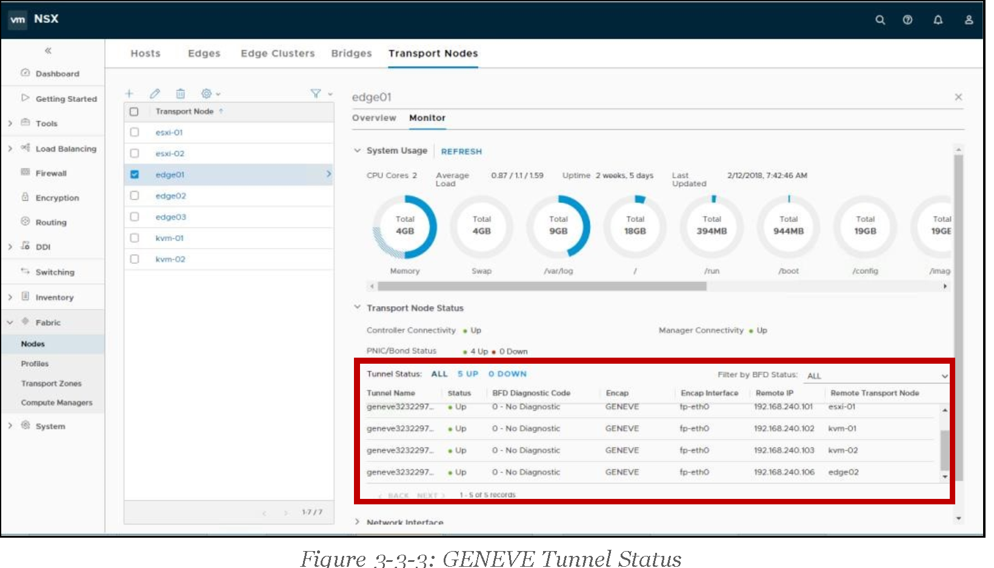This screenshot has height=568, width=994.
Task: Open the edge02 transport node link
Action: [171, 196]
